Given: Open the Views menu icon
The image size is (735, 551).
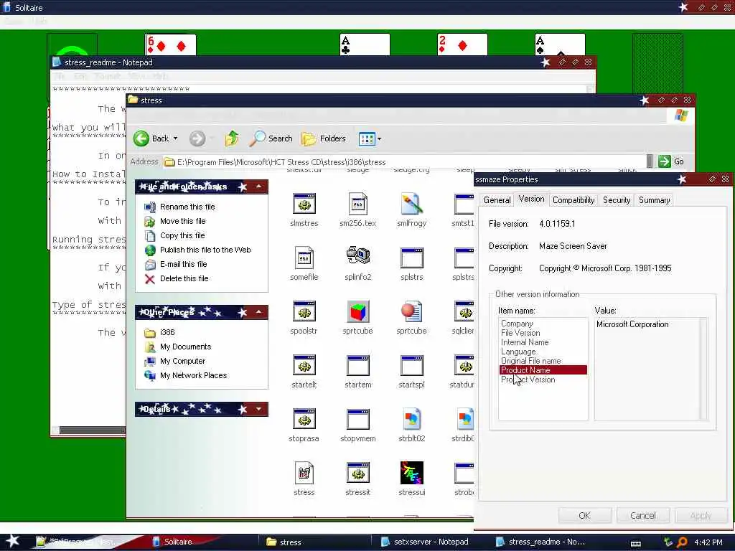Looking at the screenshot, I should pyautogui.click(x=367, y=138).
